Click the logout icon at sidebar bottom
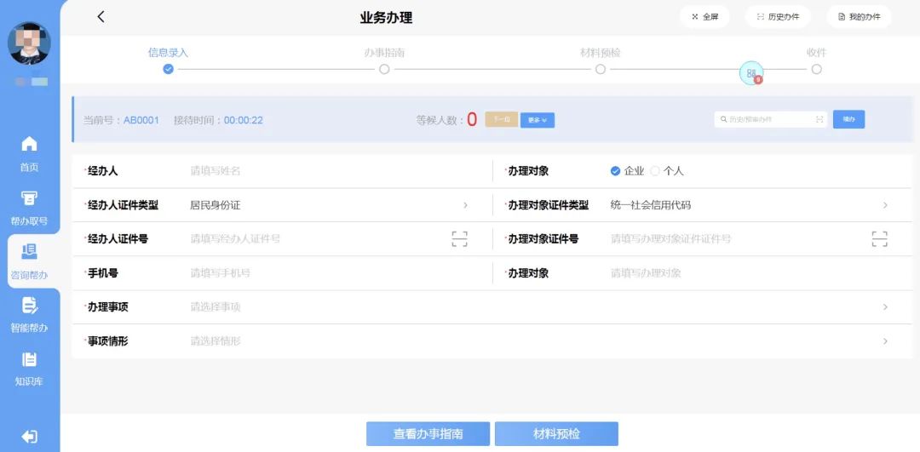 (29, 437)
